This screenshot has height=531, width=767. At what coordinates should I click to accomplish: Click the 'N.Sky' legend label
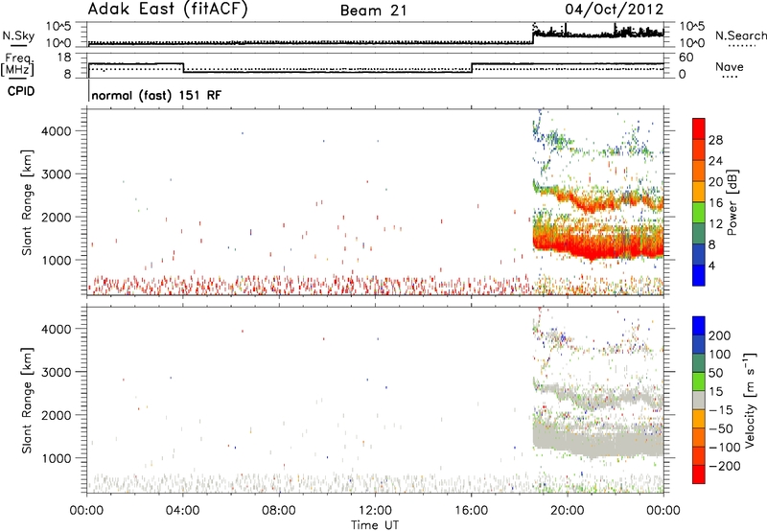click(x=18, y=35)
